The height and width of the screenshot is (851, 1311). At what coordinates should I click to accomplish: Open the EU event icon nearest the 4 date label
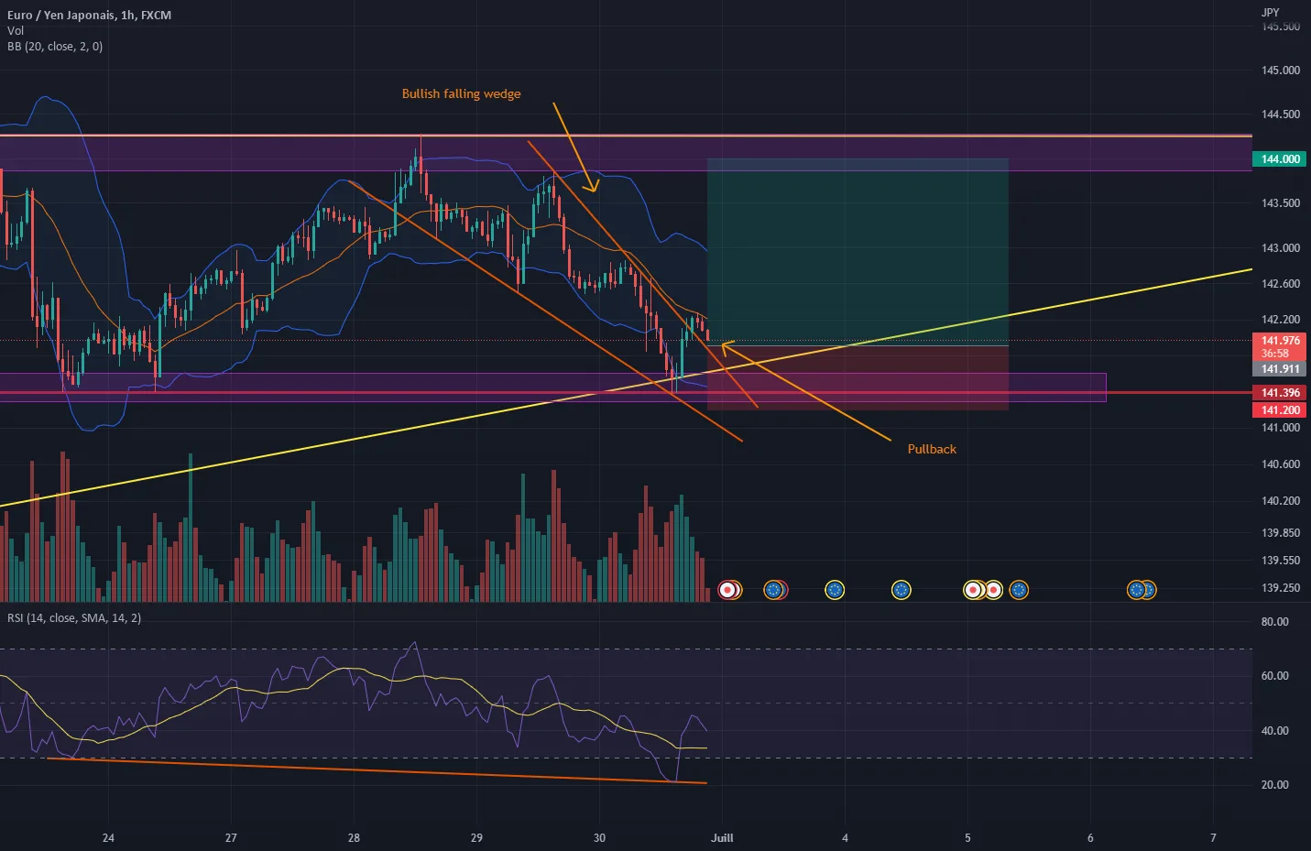coord(834,590)
